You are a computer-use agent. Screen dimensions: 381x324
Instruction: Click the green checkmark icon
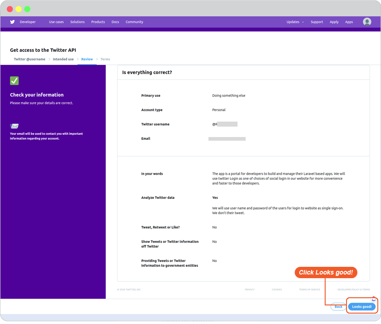[x=15, y=81]
